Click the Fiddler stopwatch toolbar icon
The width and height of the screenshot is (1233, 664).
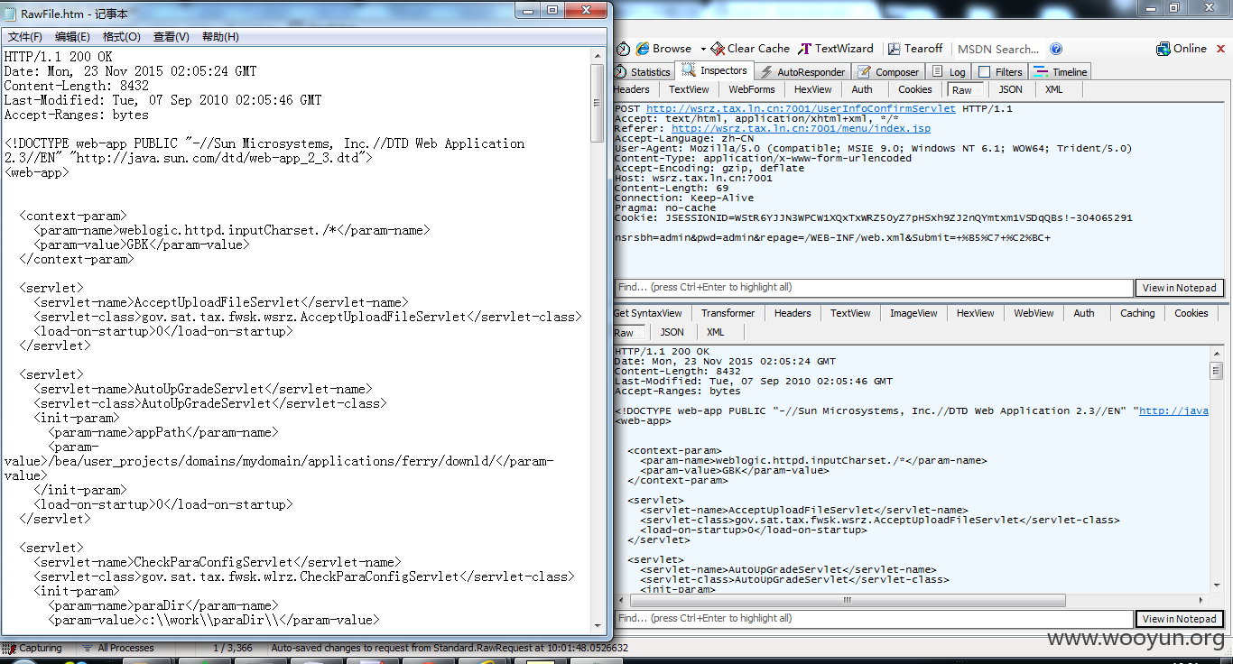[624, 49]
